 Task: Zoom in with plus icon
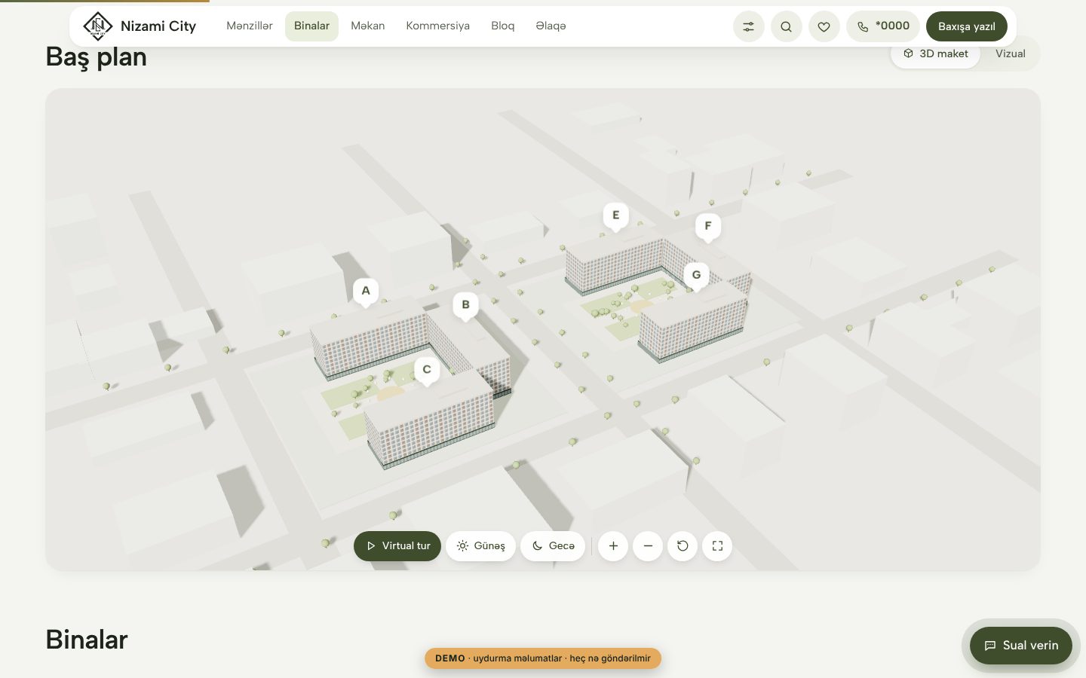[613, 546]
